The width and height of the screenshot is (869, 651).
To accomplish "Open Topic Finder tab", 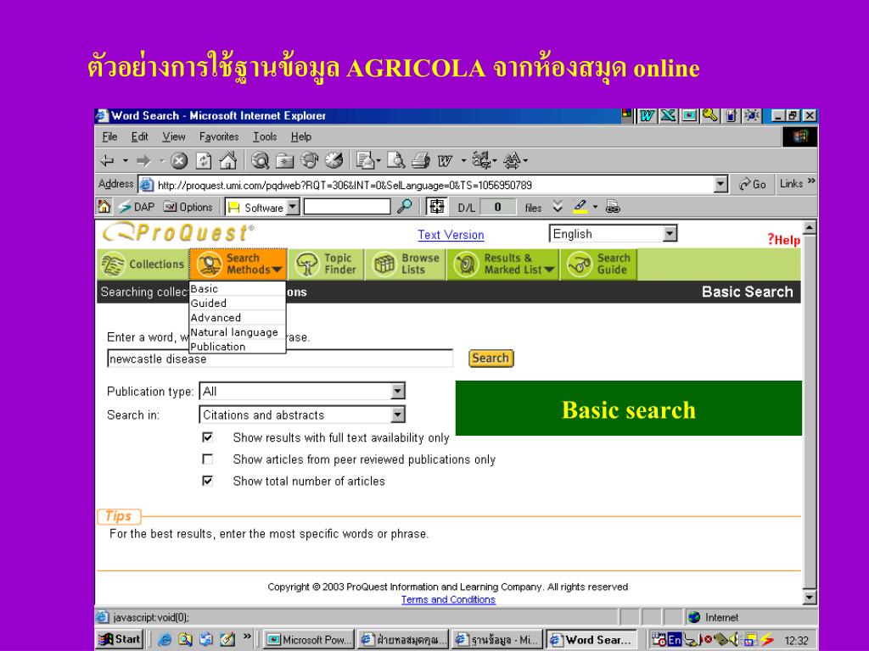I will tap(327, 264).
